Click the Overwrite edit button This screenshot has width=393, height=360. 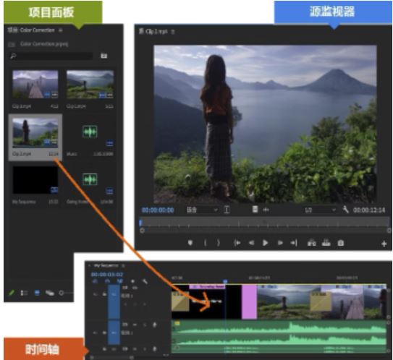[x=326, y=243]
